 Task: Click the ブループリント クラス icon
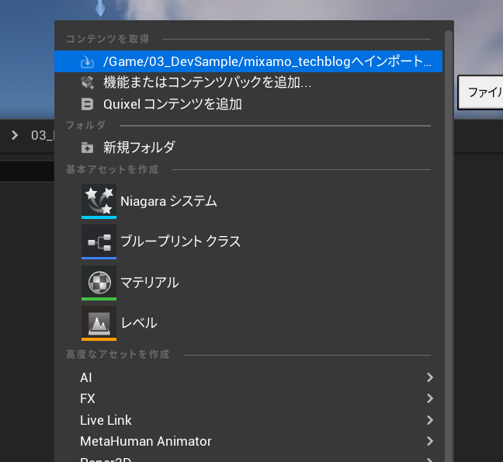point(99,241)
